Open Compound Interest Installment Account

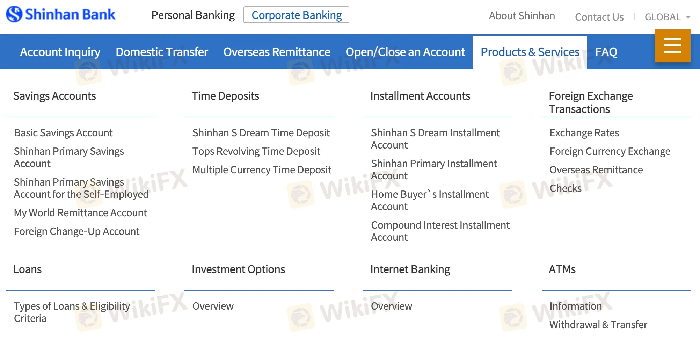click(440, 231)
